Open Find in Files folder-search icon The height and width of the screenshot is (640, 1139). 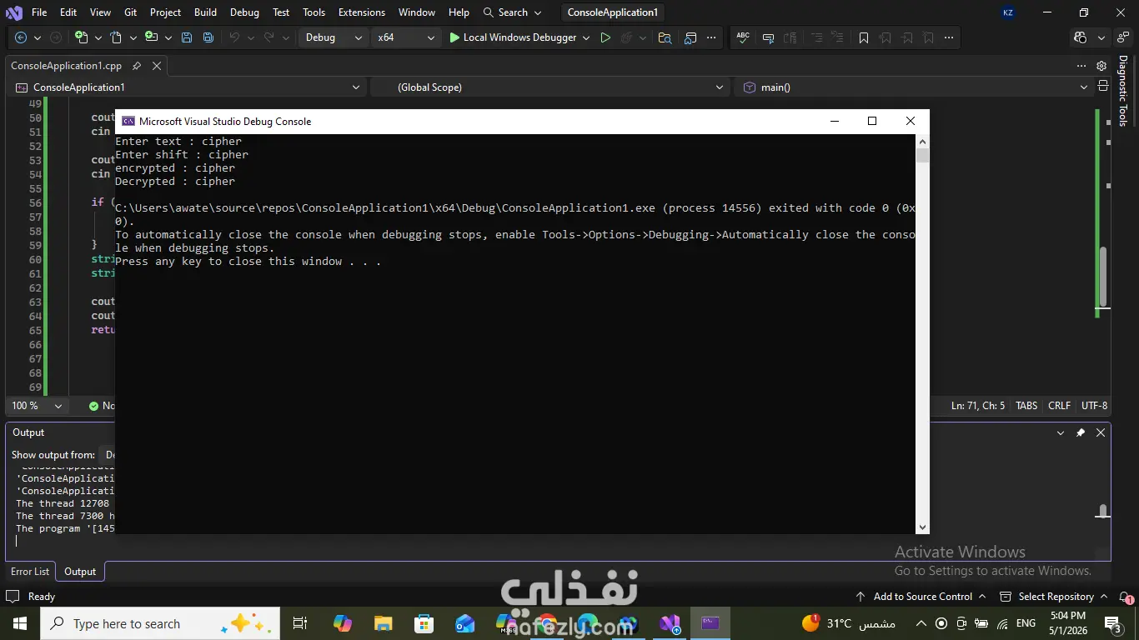(665, 37)
